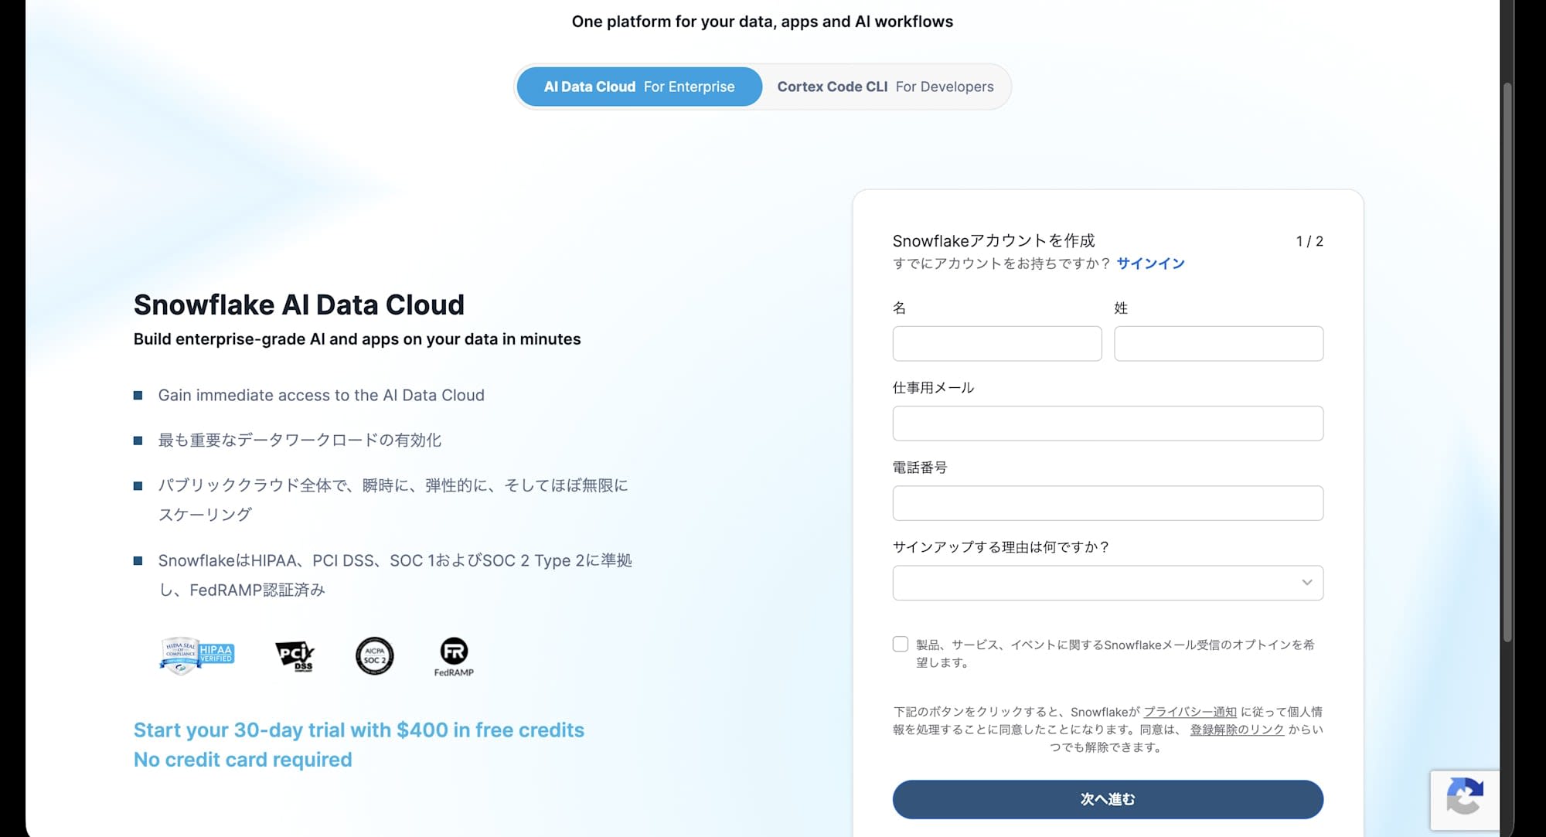This screenshot has width=1546, height=837.
Task: Click the サインイン sign-in link
Action: (1150, 264)
